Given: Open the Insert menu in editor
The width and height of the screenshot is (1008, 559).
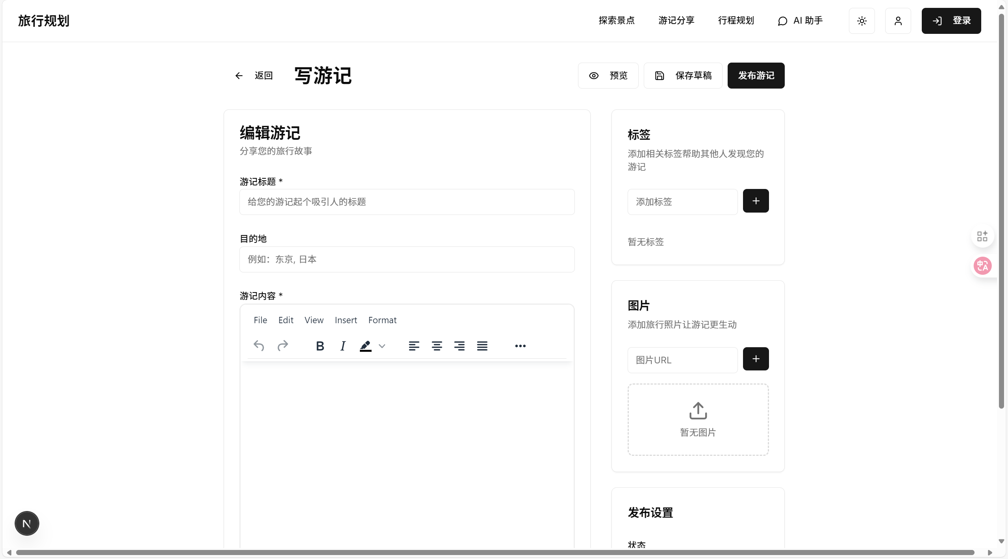Looking at the screenshot, I should click(x=346, y=320).
